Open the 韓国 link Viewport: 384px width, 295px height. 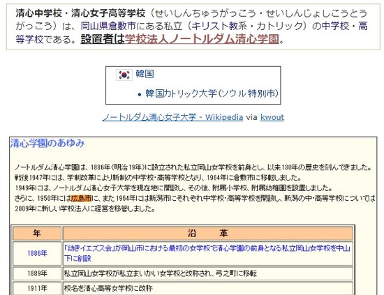coord(145,74)
